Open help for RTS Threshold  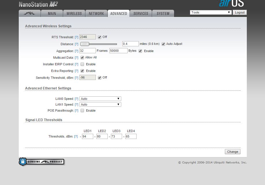point(76,37)
